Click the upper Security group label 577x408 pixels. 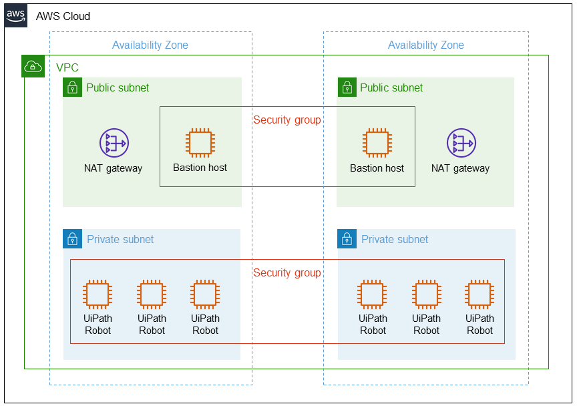[287, 120]
